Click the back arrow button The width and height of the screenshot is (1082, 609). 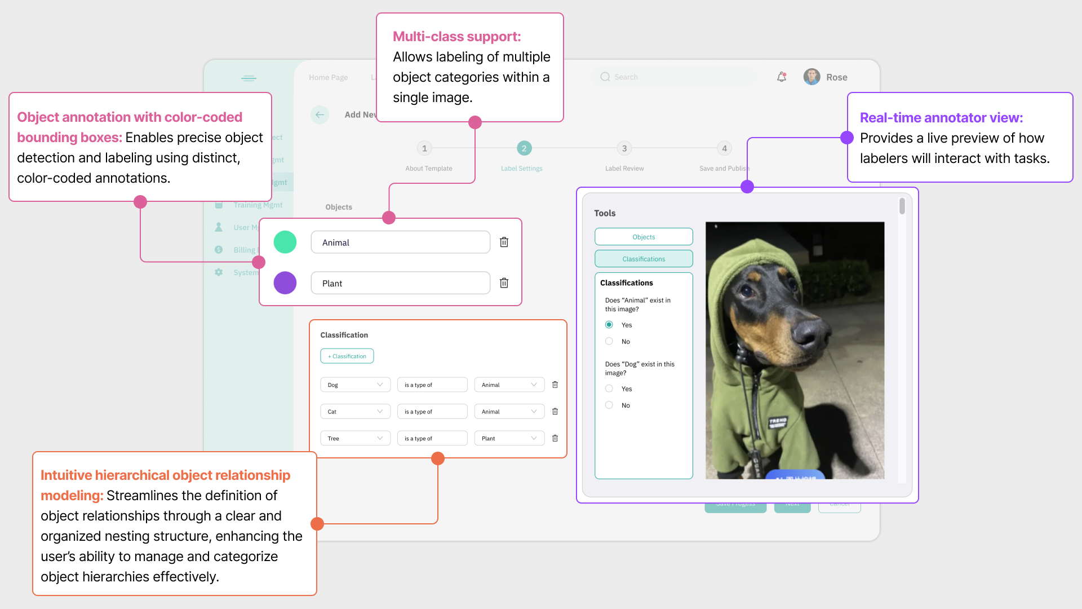[x=320, y=114]
